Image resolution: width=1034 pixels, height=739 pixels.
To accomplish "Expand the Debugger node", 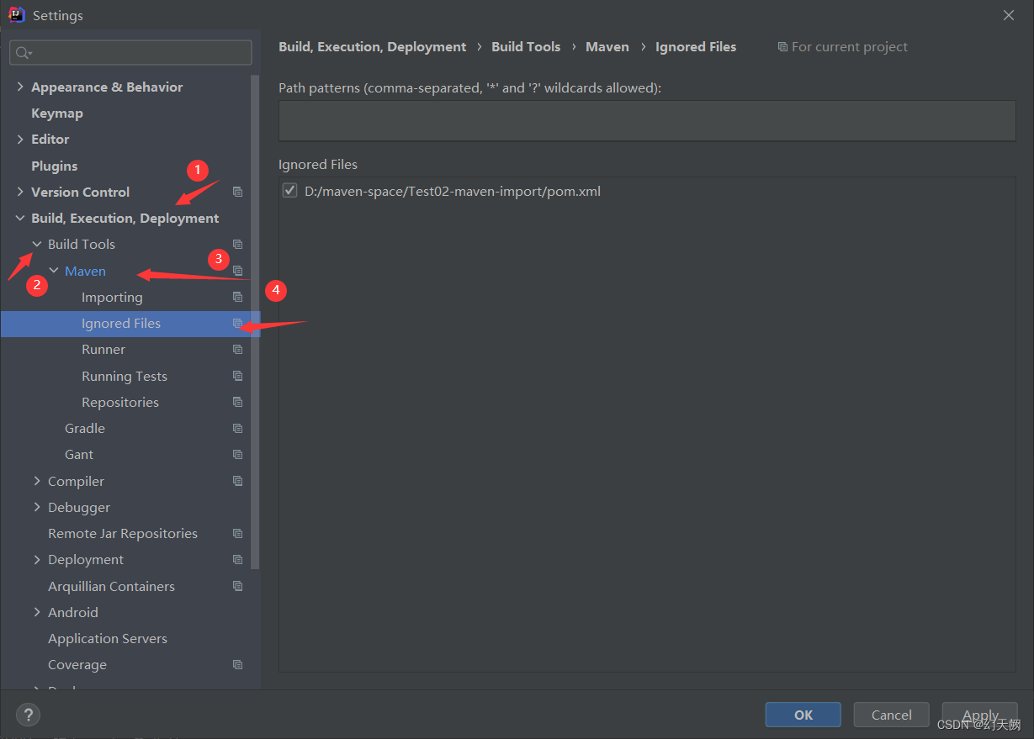I will click(x=37, y=508).
